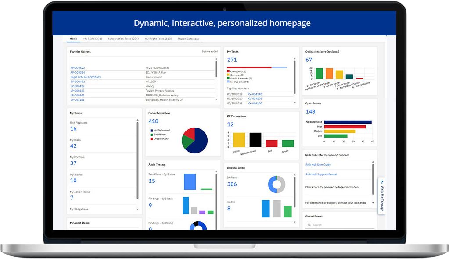Image resolution: width=449 pixels, height=259 pixels.
Task: Click the red High bar in Open Issues
Action: [345, 127]
